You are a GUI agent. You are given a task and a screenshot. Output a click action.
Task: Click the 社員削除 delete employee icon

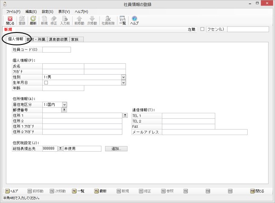pos(108,21)
